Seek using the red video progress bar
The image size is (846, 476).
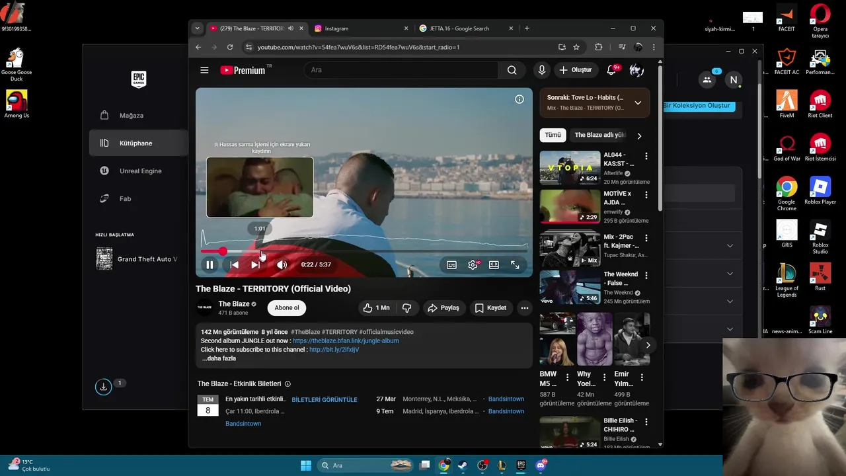pyautogui.click(x=364, y=251)
